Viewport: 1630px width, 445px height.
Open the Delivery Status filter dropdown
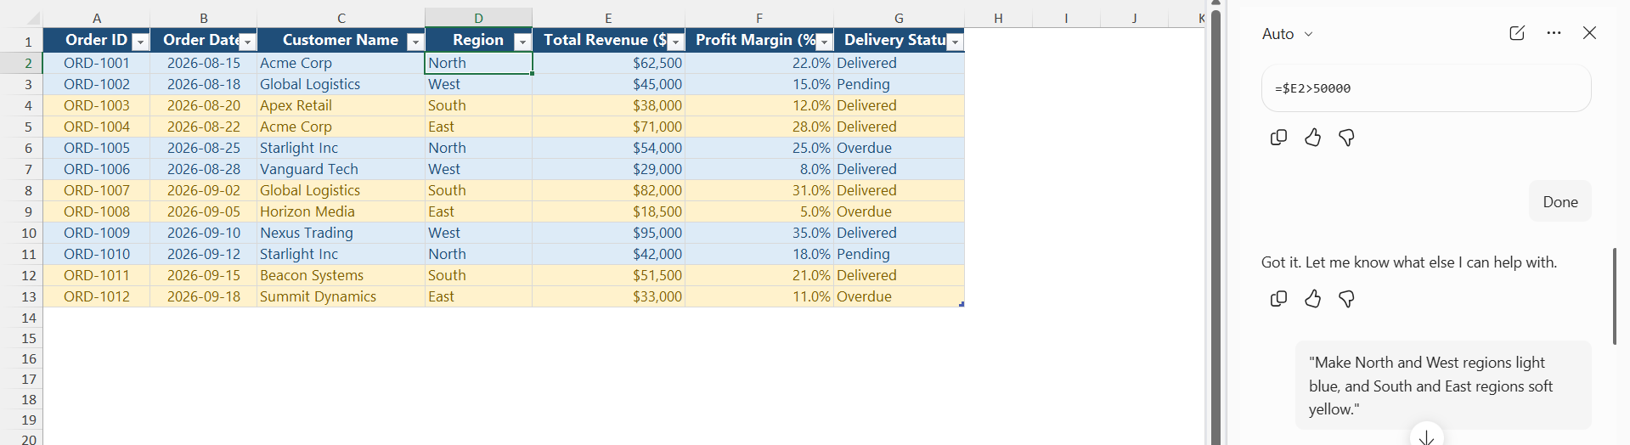(x=955, y=42)
